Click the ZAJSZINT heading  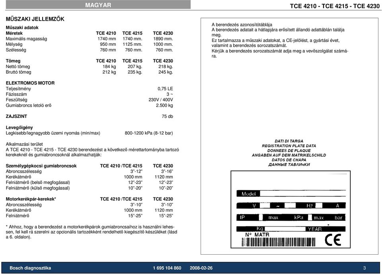point(16,117)
